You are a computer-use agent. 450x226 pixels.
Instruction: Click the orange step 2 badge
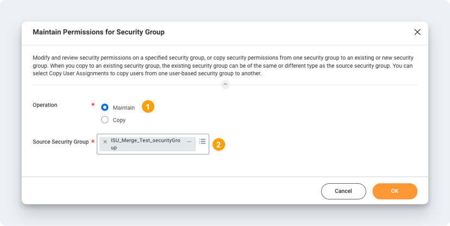click(218, 144)
